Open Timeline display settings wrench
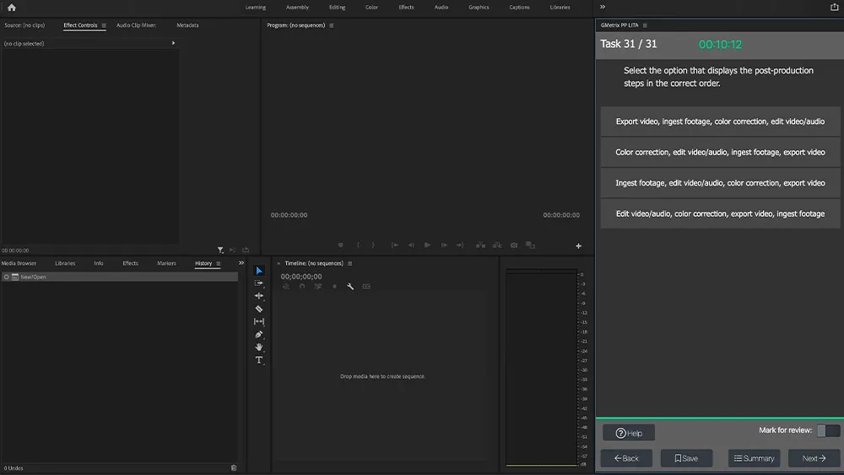The width and height of the screenshot is (844, 475). pos(350,287)
